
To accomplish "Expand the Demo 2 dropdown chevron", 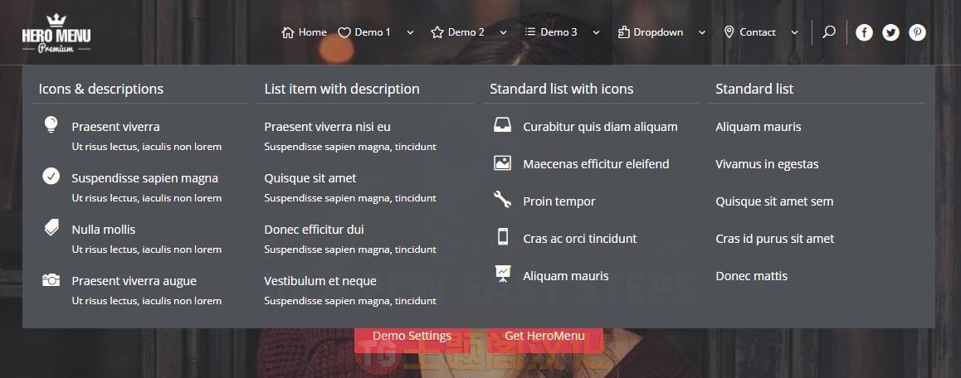I will point(503,32).
